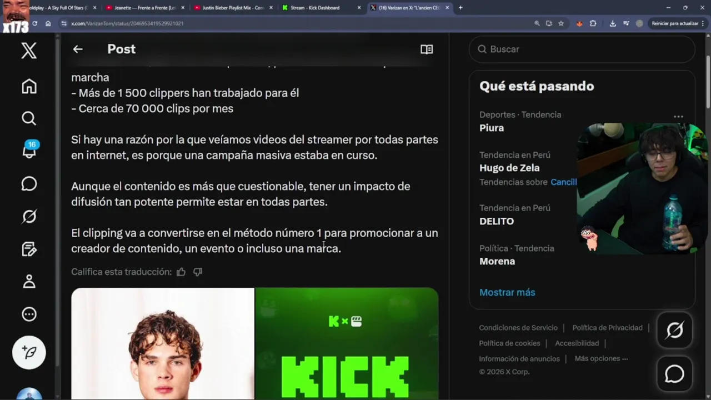Rate translation with thumbs down
Image resolution: width=711 pixels, height=400 pixels.
(198, 272)
